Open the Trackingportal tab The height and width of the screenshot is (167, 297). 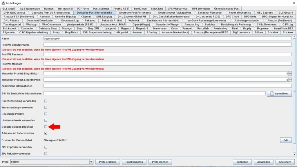coord(12,25)
